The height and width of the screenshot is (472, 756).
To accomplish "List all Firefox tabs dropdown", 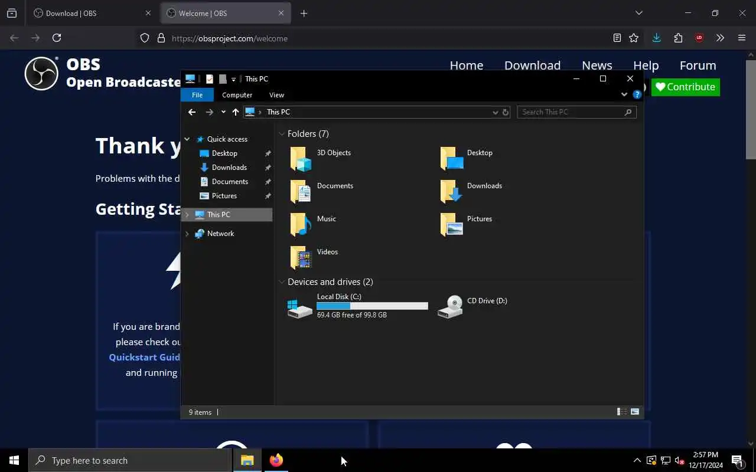I will (x=638, y=13).
